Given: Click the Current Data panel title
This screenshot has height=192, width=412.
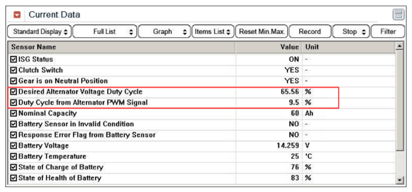Looking at the screenshot, I should [x=55, y=15].
